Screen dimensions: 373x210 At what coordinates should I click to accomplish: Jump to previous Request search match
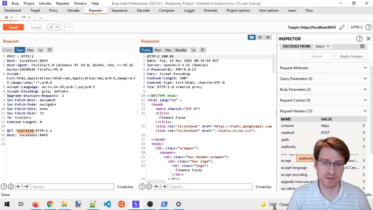(19, 187)
